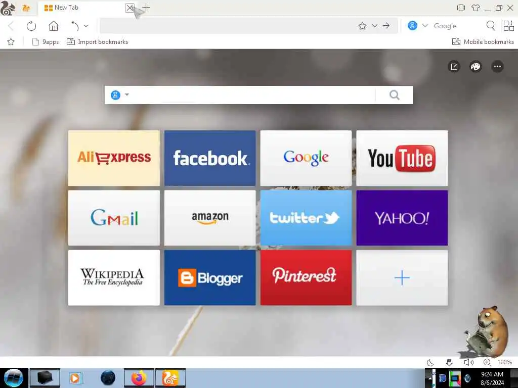Open the Amazon speed dial tile
Image resolution: width=518 pixels, height=388 pixels.
click(x=210, y=218)
